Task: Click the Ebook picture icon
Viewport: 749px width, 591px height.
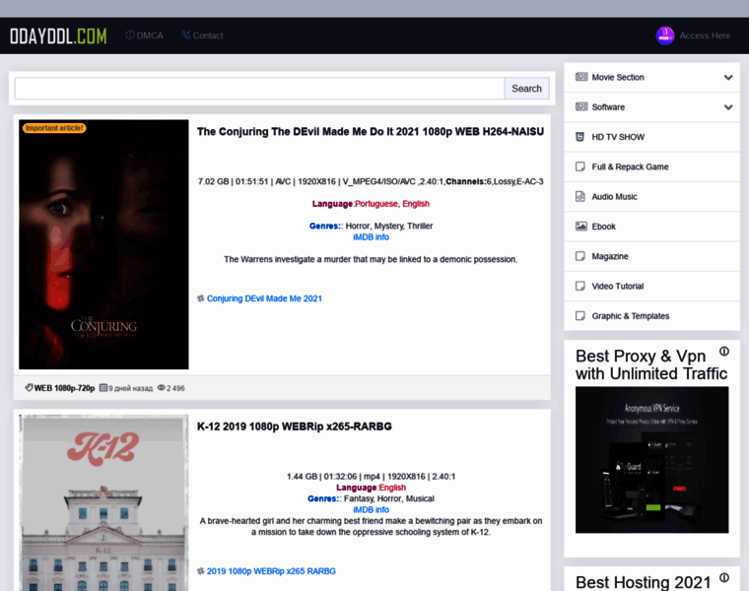Action: point(580,227)
